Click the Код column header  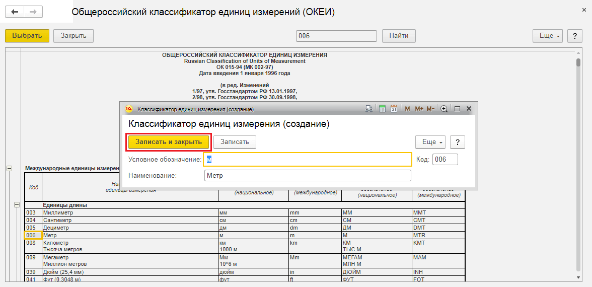pos(33,187)
